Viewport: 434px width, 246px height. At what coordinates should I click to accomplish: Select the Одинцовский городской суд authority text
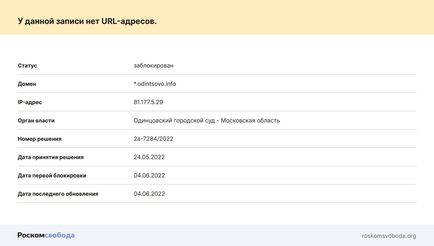tap(206, 120)
